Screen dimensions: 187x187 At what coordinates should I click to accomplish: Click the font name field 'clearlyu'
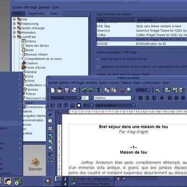pyautogui.click(x=112, y=98)
